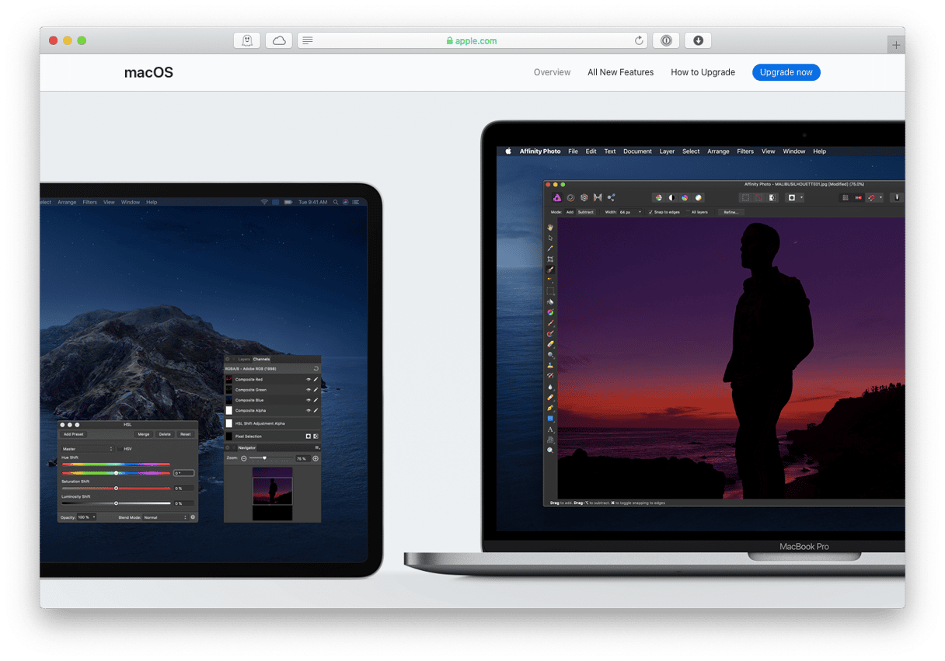Select the Selection Brush tool
The image size is (945, 661).
pyautogui.click(x=550, y=270)
